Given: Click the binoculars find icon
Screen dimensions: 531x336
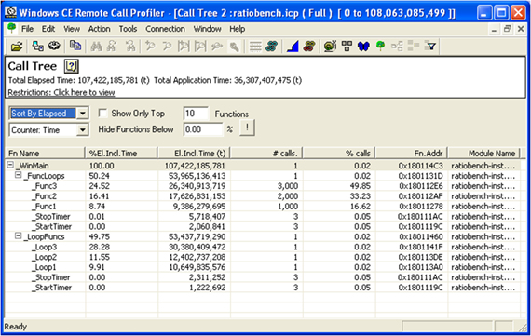Looking at the screenshot, I should point(96,47).
